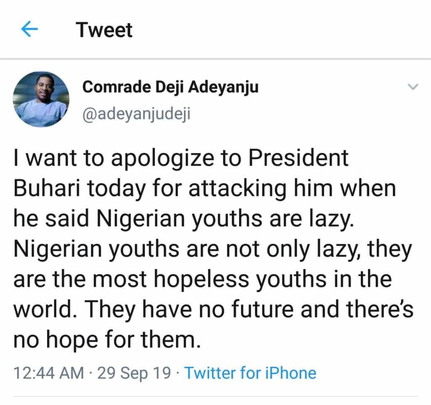Click the name Comrade Deji Adeyanju
Screen dimensions: 431x405
(170, 87)
